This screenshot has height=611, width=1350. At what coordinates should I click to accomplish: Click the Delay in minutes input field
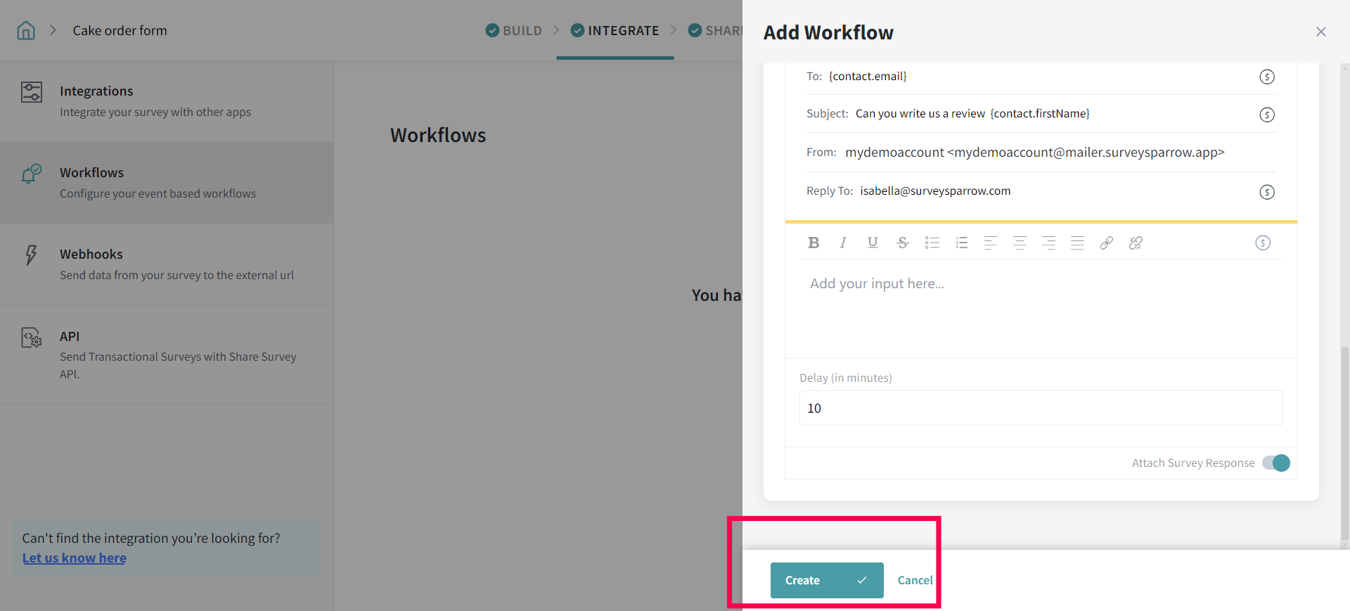click(1041, 408)
